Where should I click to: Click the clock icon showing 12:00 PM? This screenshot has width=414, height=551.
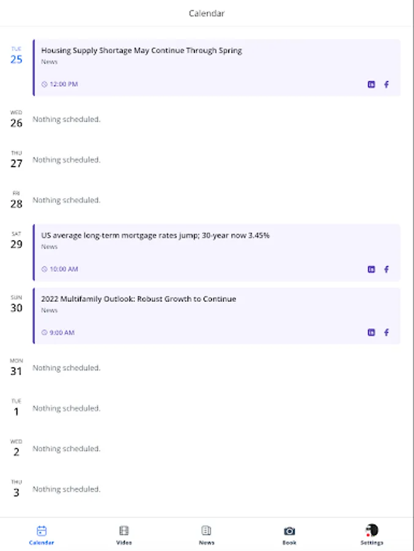(x=43, y=84)
